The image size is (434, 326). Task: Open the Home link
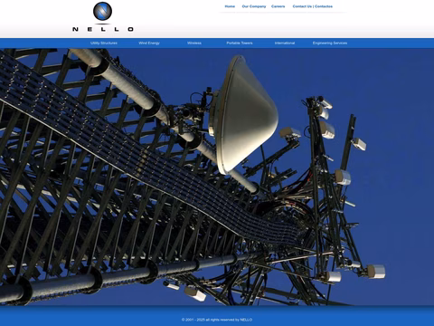click(x=230, y=6)
